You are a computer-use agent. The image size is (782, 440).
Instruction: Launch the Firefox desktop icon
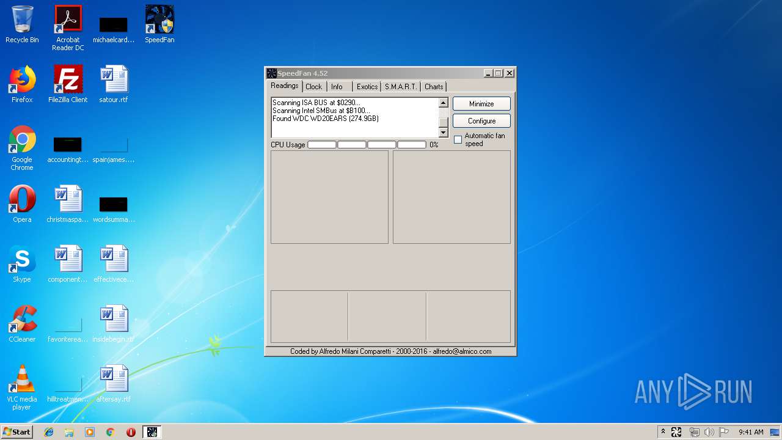(22, 84)
